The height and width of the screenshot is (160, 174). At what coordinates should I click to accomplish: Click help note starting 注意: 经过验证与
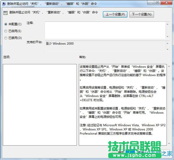[x=122, y=129]
